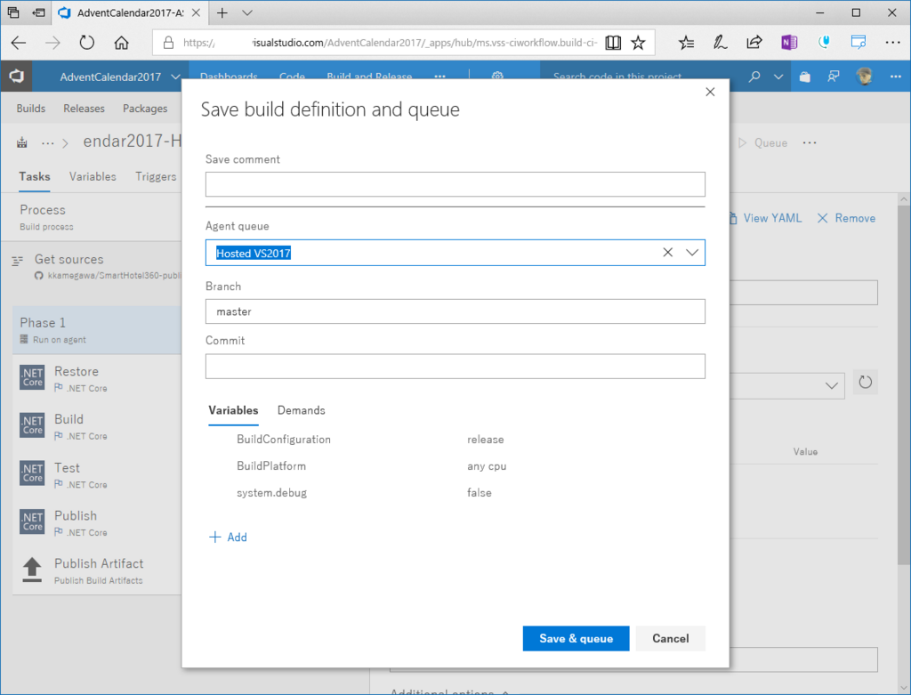Open the user profile avatar
This screenshot has height=695, width=911.
[864, 77]
